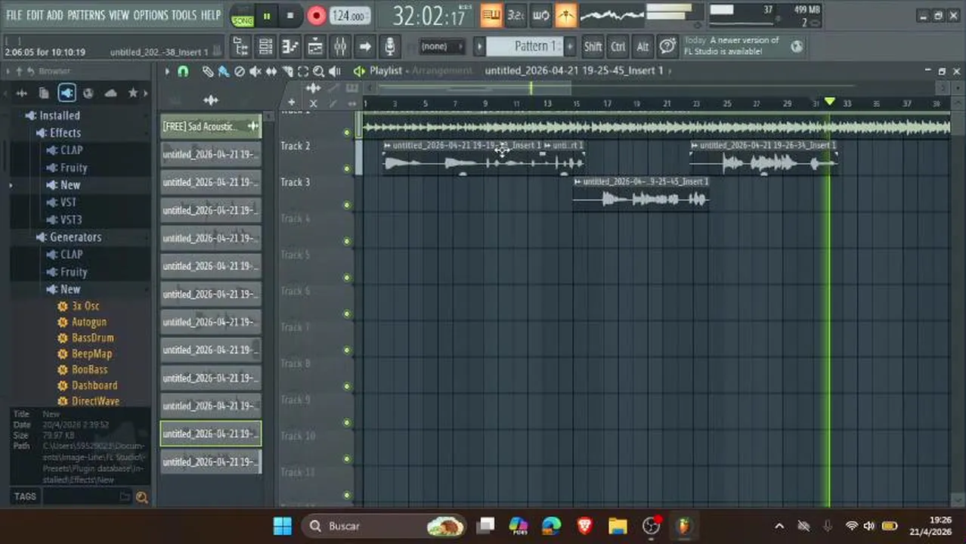The image size is (966, 544).
Task: Open the browser options arrow menu
Action: [8, 71]
